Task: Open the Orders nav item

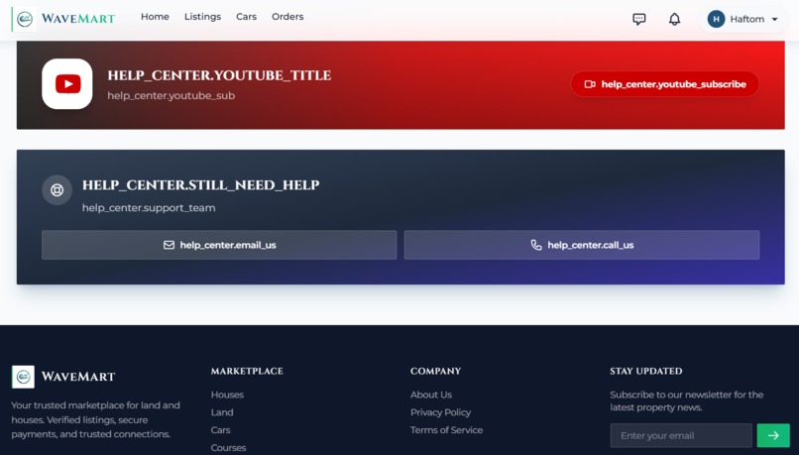Action: pos(287,17)
